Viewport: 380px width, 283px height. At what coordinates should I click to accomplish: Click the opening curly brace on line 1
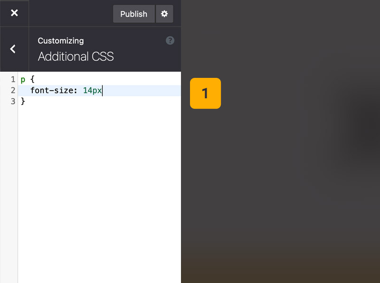[32, 79]
